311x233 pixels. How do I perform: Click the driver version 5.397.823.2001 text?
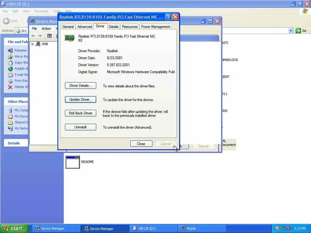pos(118,65)
